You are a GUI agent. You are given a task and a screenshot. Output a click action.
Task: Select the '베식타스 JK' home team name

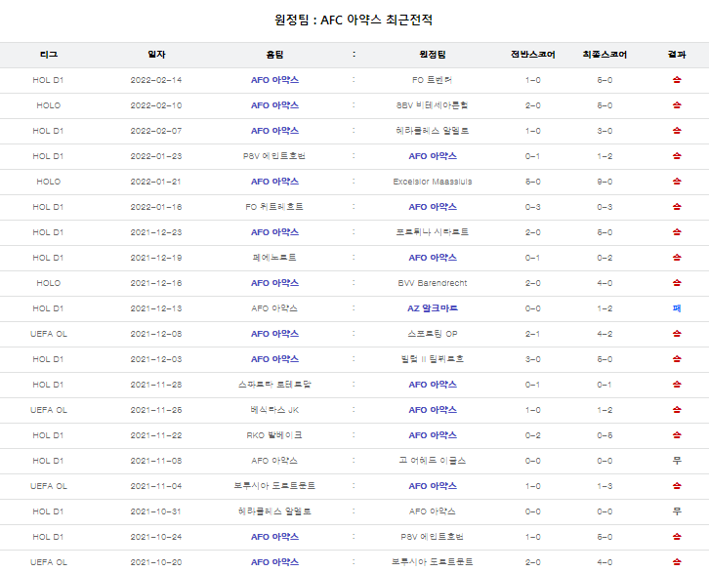click(274, 410)
